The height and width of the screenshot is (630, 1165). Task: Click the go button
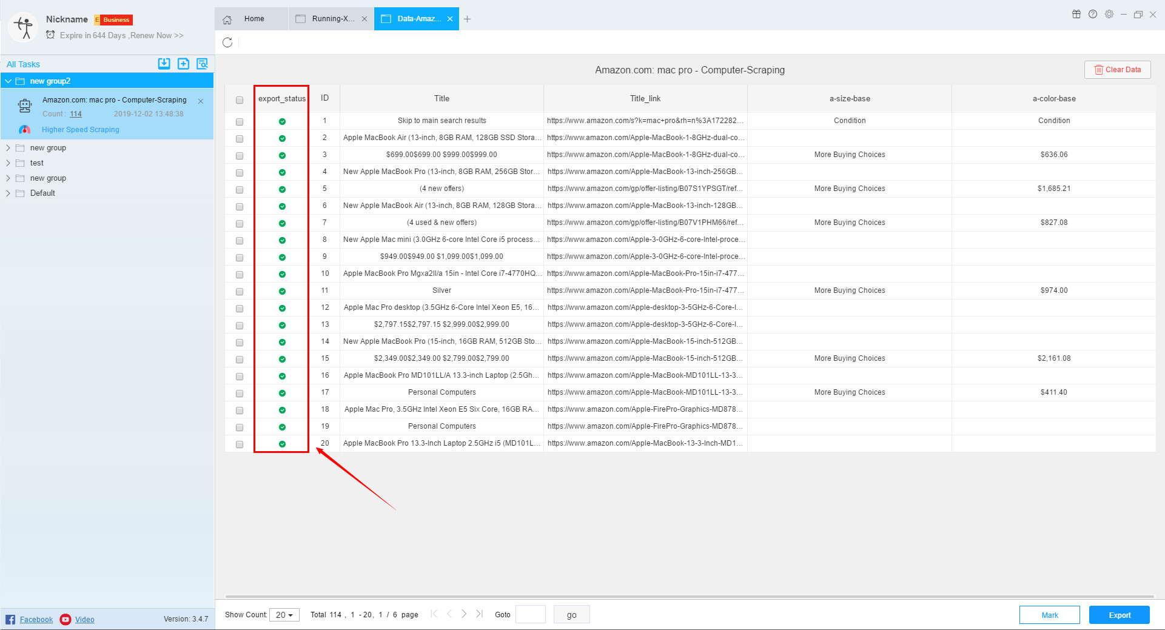pyautogui.click(x=571, y=615)
